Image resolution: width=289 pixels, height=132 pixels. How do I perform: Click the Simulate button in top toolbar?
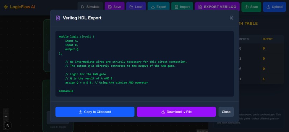[90, 7]
